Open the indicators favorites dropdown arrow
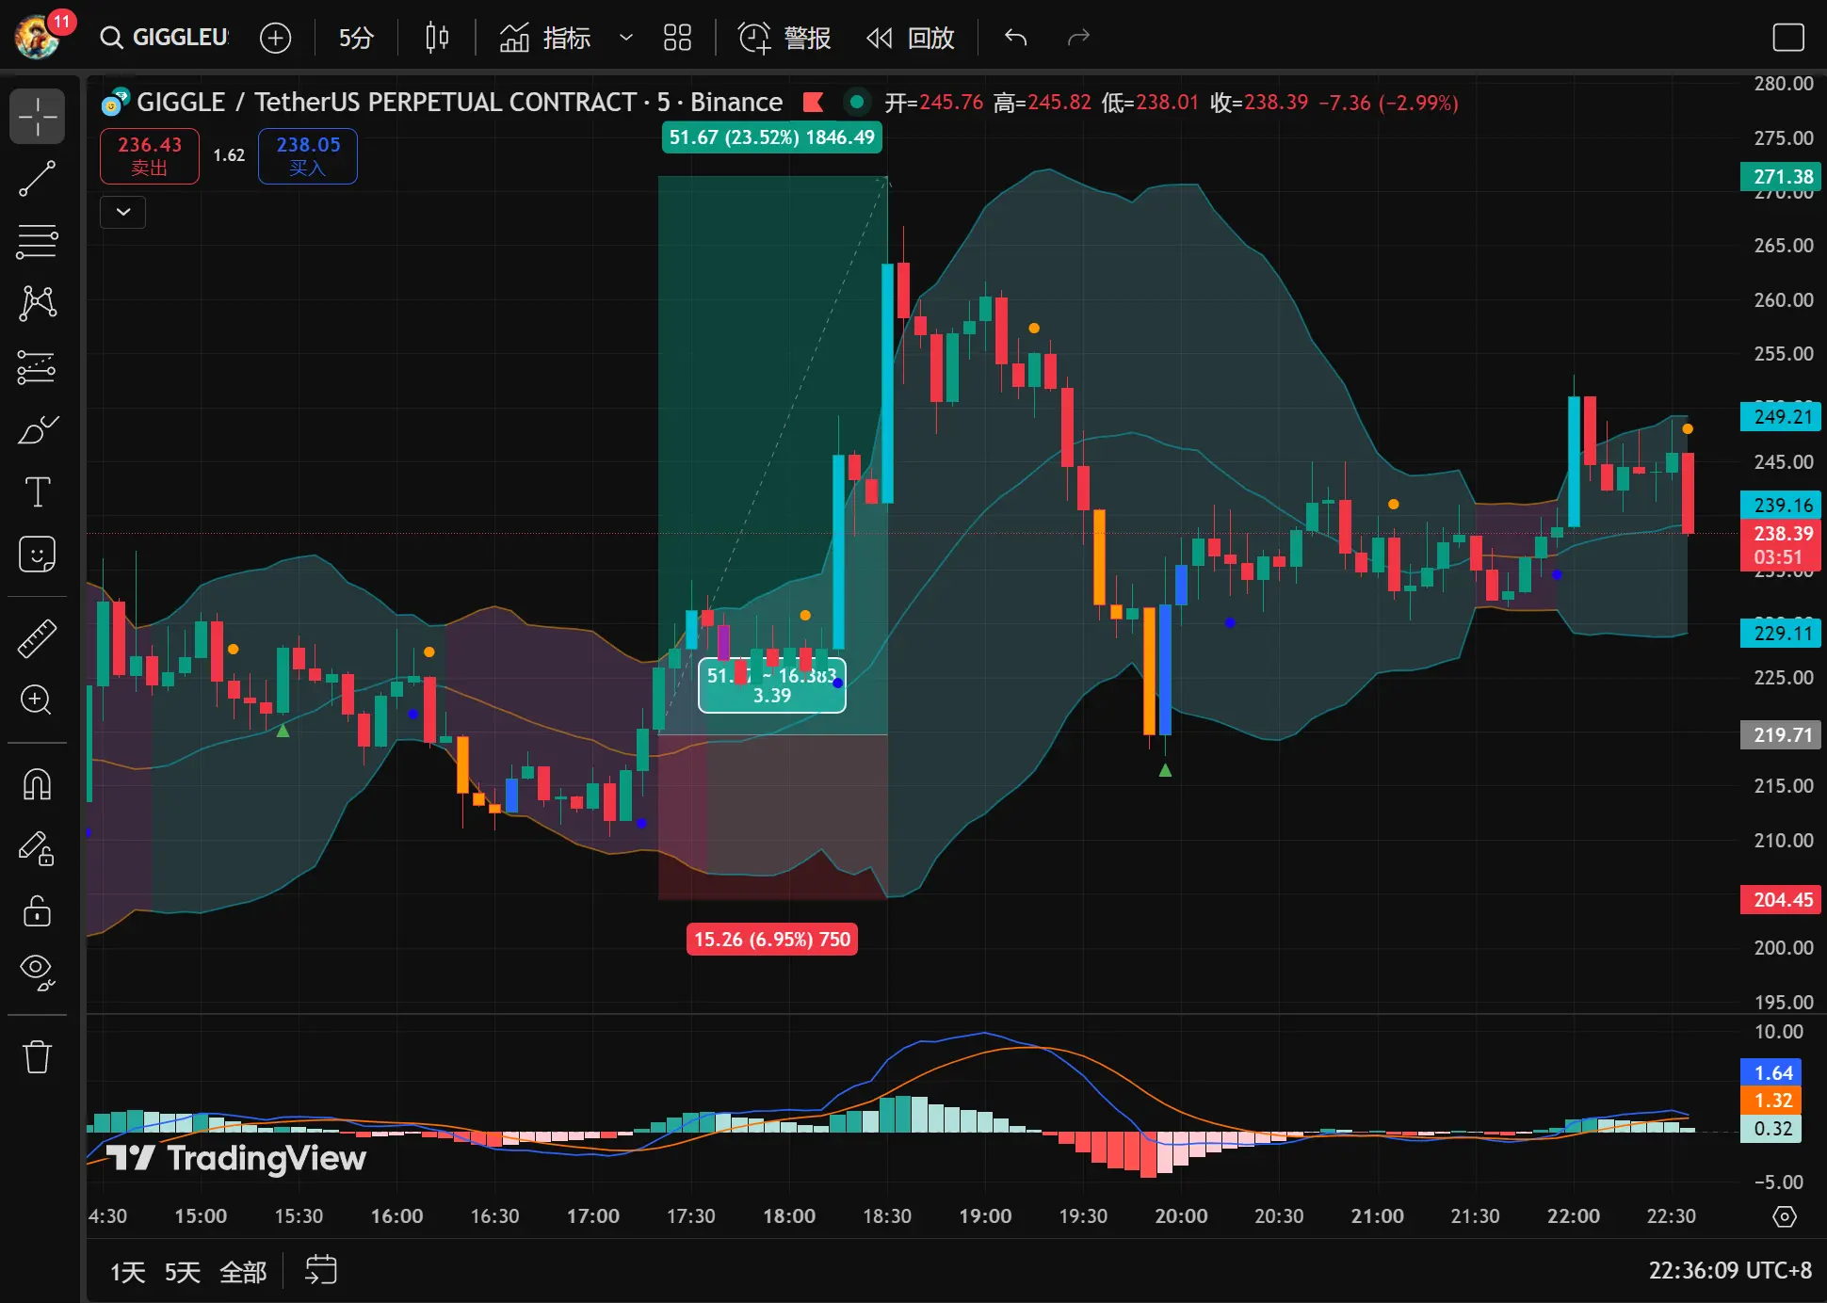The width and height of the screenshot is (1827, 1303). pos(625,38)
